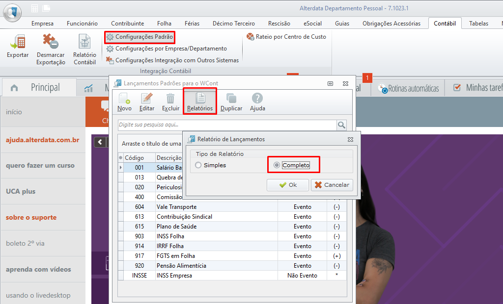Screen dimensions: 503x304
Task: Select row 914 IRRF Folha
Action: [232, 246]
